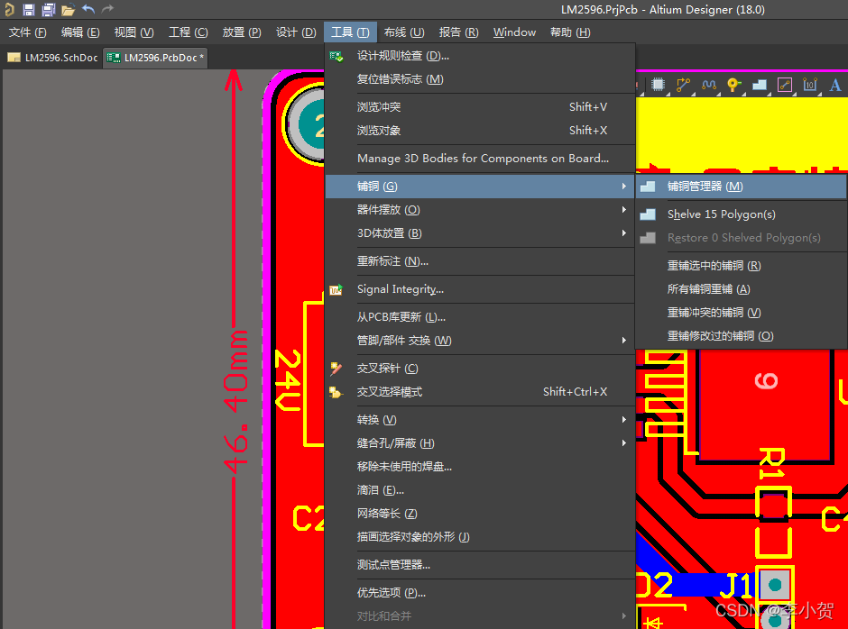
Task: Click the 交叉选择模式 icon
Action: coord(336,392)
